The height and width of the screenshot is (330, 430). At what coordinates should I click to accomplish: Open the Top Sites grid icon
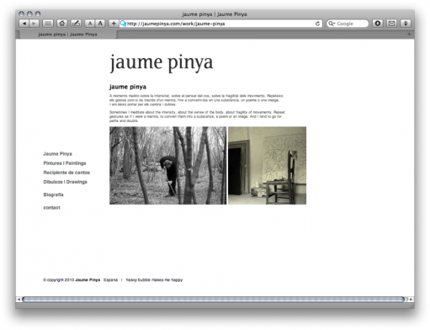pyautogui.click(x=48, y=24)
